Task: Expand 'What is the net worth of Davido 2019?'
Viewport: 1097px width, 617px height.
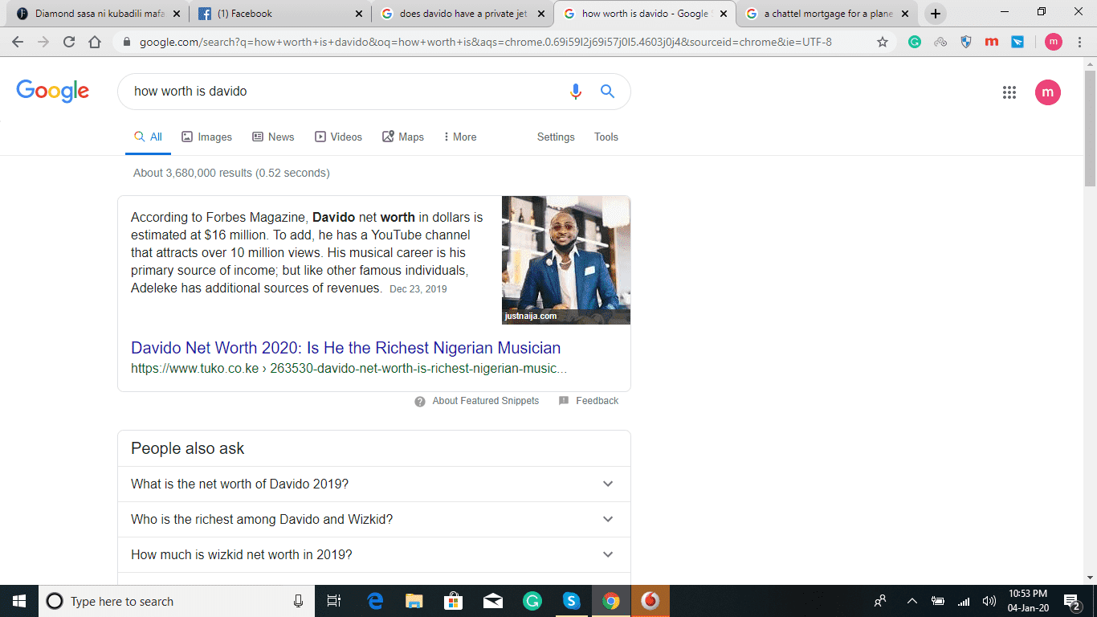Action: 374,484
